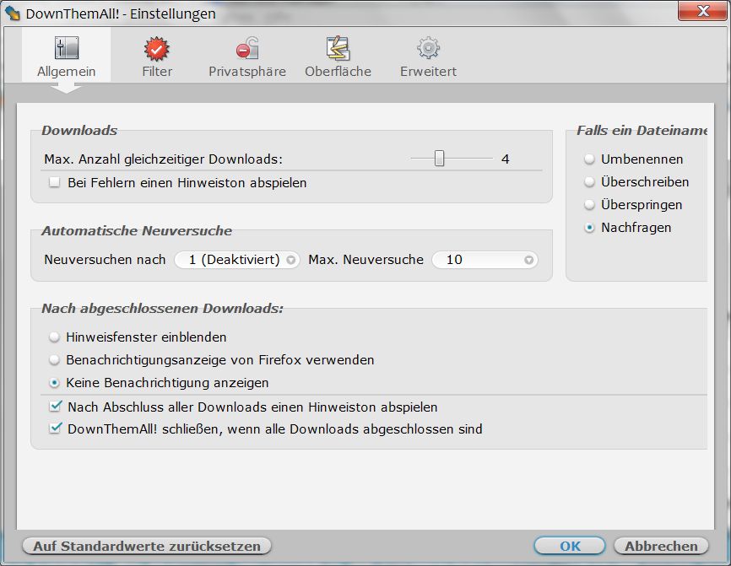This screenshot has width=731, height=566.
Task: Click the 'Downloads' group heading
Action: point(79,131)
